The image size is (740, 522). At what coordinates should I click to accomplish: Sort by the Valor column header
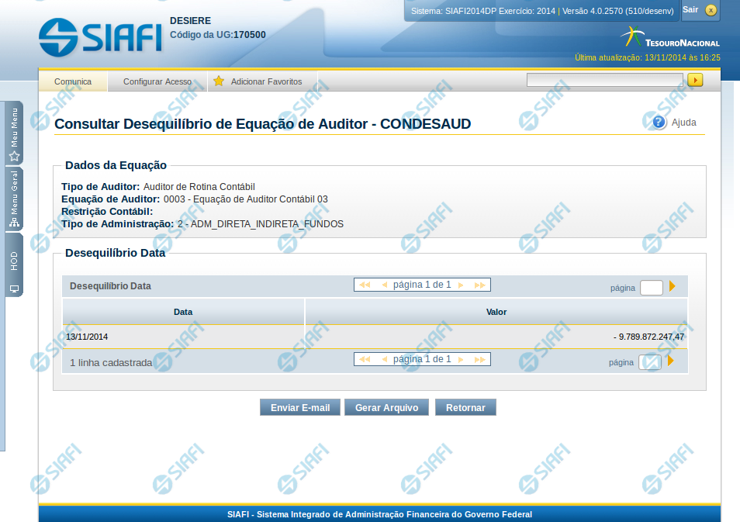coord(496,312)
